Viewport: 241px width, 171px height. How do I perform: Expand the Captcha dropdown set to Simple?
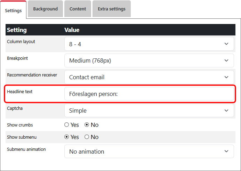(149, 111)
